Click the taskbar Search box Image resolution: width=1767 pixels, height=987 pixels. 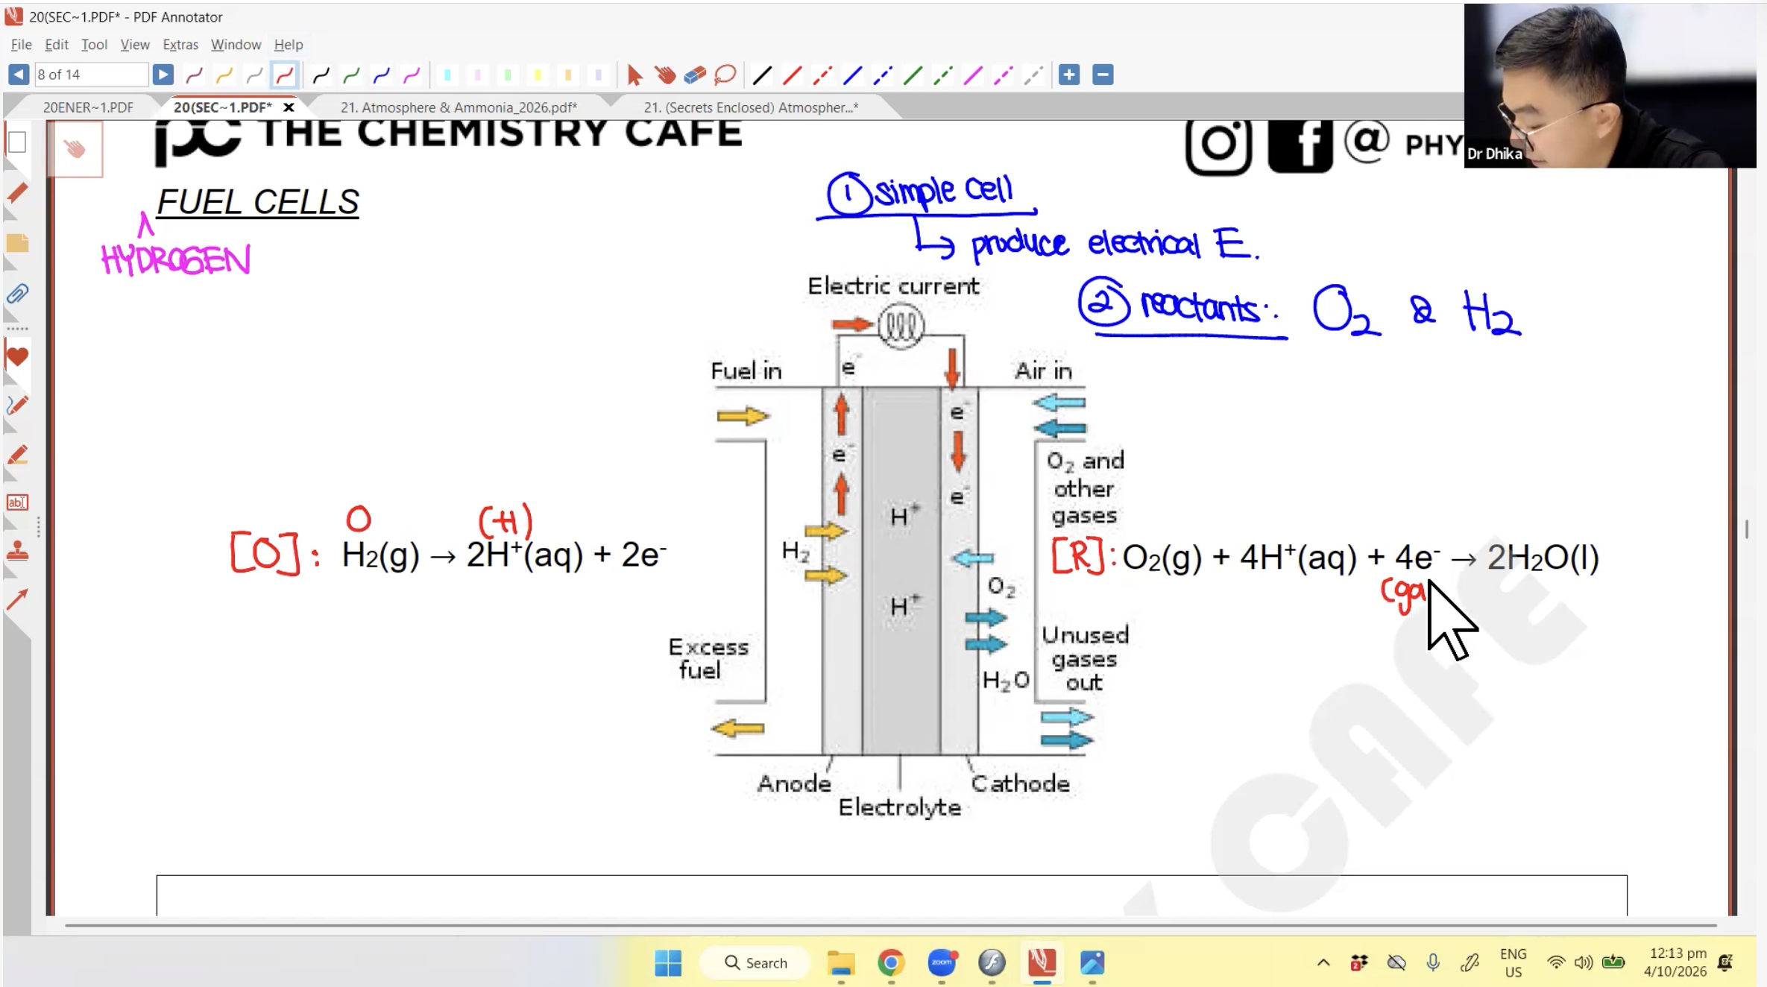(x=754, y=963)
